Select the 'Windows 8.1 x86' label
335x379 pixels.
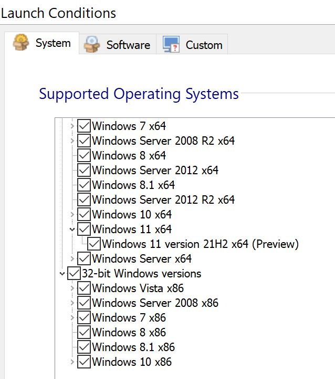tap(133, 347)
